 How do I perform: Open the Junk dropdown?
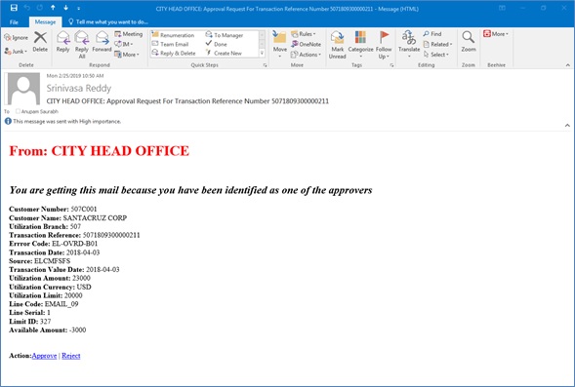16,52
